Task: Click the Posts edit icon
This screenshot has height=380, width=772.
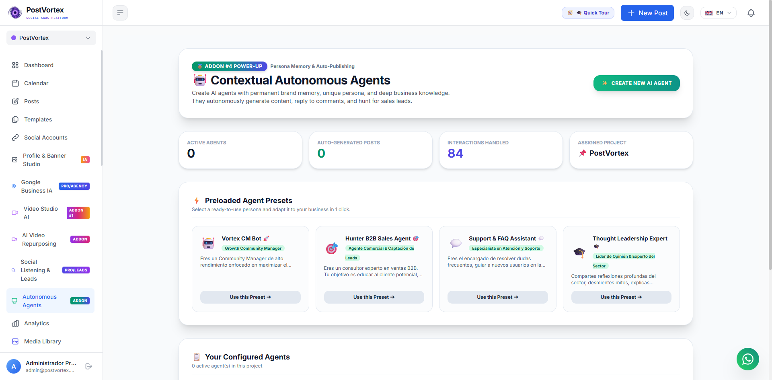Action: click(15, 101)
